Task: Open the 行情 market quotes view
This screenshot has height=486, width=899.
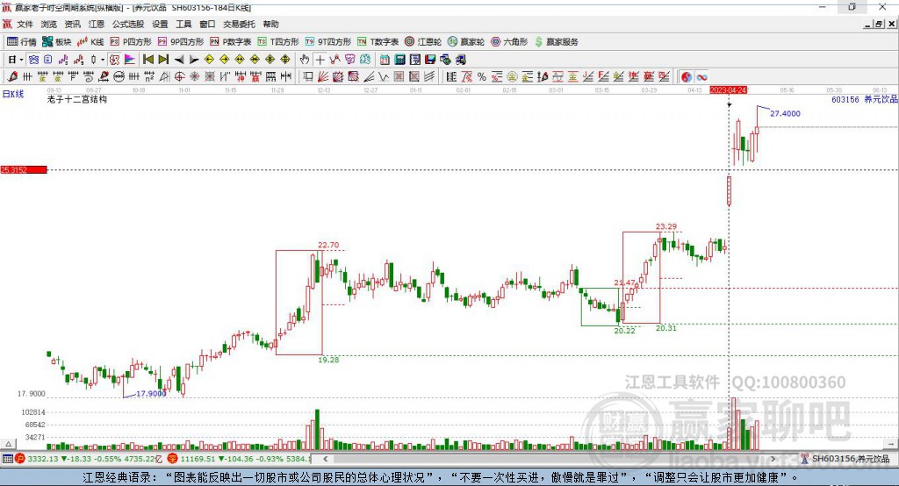Action: pos(21,42)
